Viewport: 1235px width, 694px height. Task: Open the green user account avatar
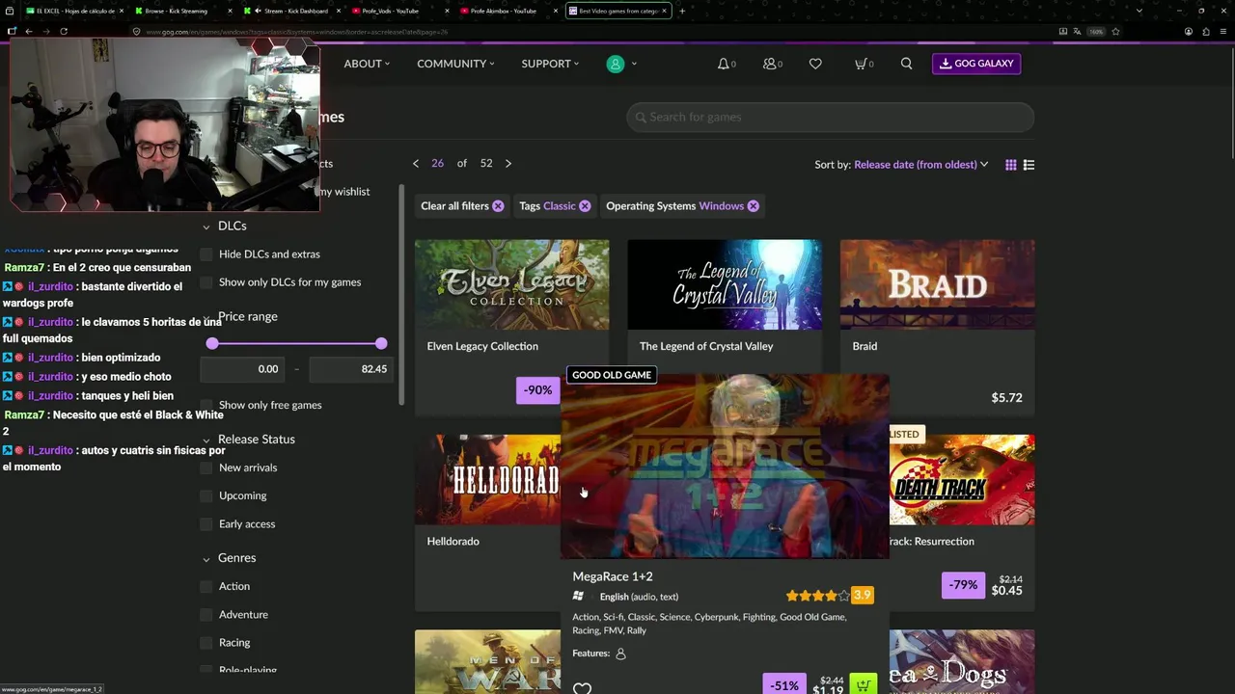coord(616,64)
